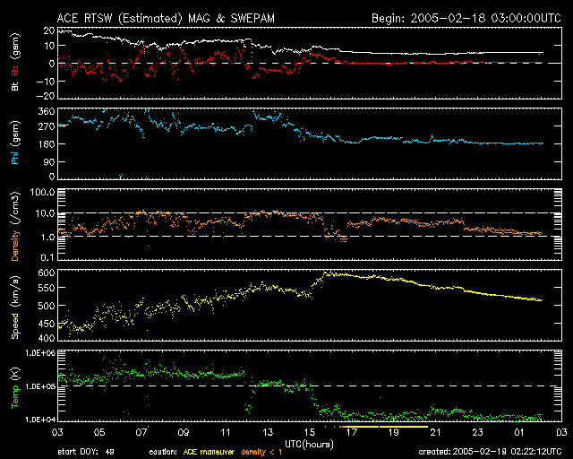573x459 pixels.
Task: Click the '400' tick on the Speed axis
Action: [x=47, y=337]
